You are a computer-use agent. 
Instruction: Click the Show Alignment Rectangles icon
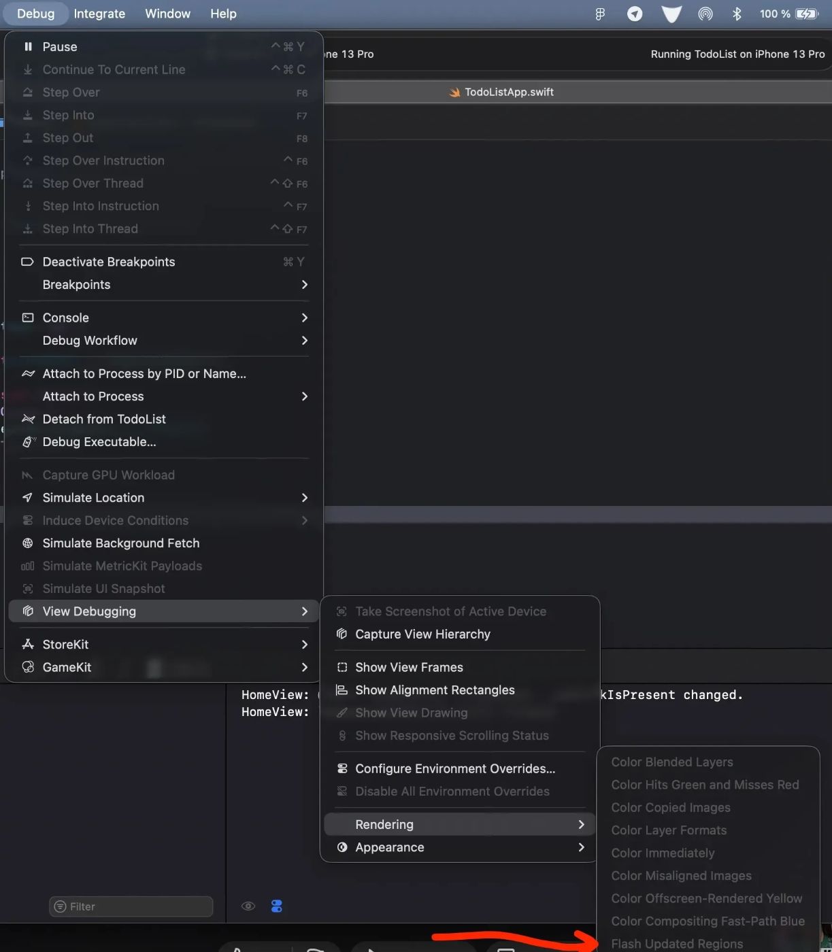[342, 690]
